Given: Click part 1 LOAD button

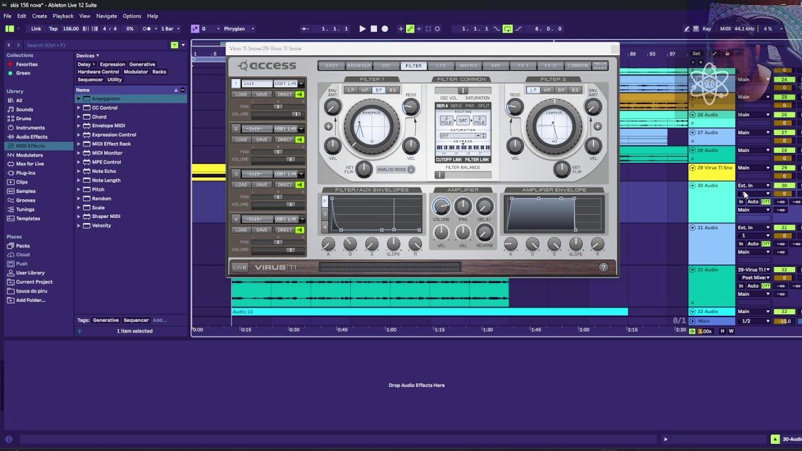Looking at the screenshot, I should pos(241,95).
